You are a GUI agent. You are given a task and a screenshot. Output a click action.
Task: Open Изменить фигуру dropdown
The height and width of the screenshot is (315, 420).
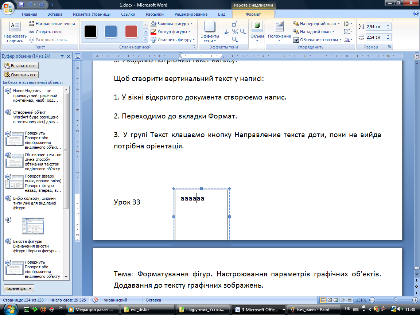pyautogui.click(x=172, y=40)
